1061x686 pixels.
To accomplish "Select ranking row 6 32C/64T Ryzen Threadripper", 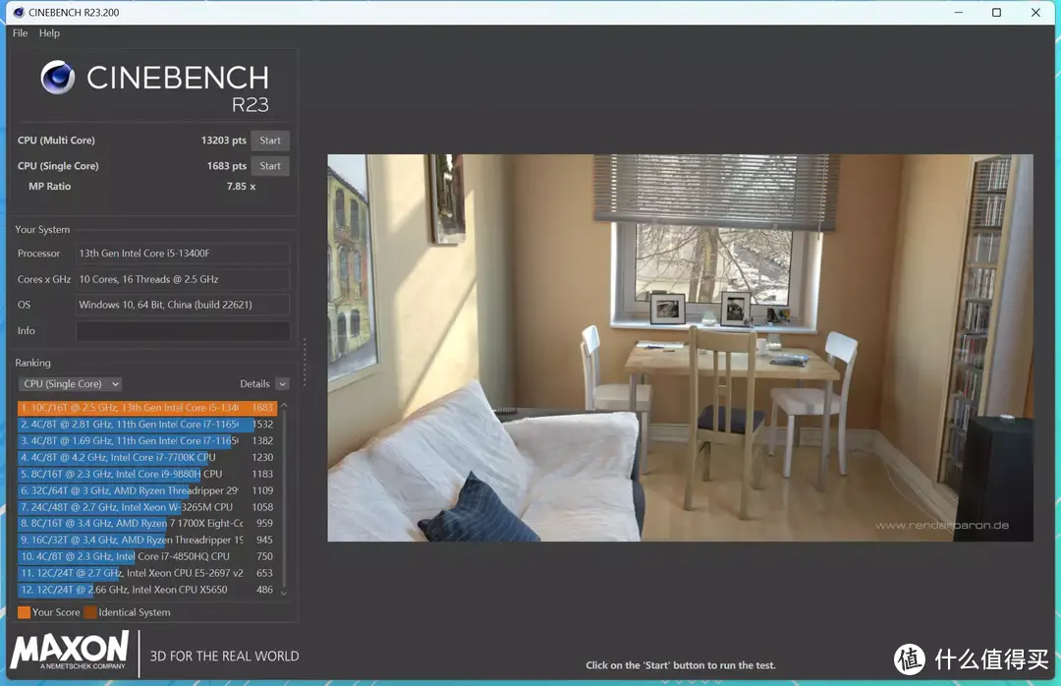I will click(147, 490).
